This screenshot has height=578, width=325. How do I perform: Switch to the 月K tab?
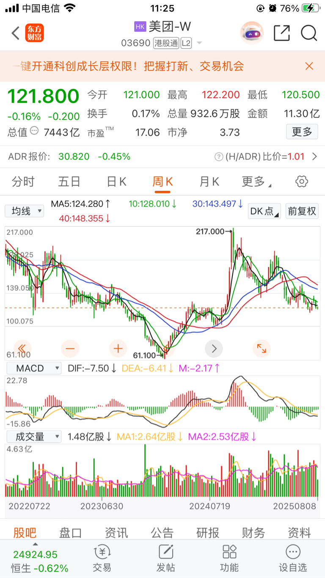point(209,182)
